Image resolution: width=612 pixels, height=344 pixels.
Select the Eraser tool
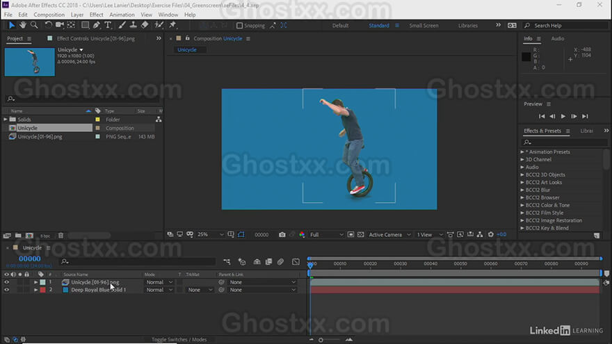click(x=145, y=25)
